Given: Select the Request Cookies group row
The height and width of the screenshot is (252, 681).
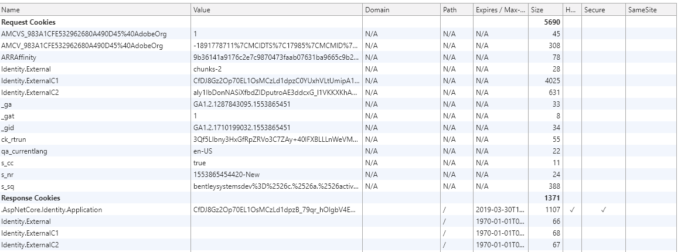Looking at the screenshot, I should [x=338, y=22].
